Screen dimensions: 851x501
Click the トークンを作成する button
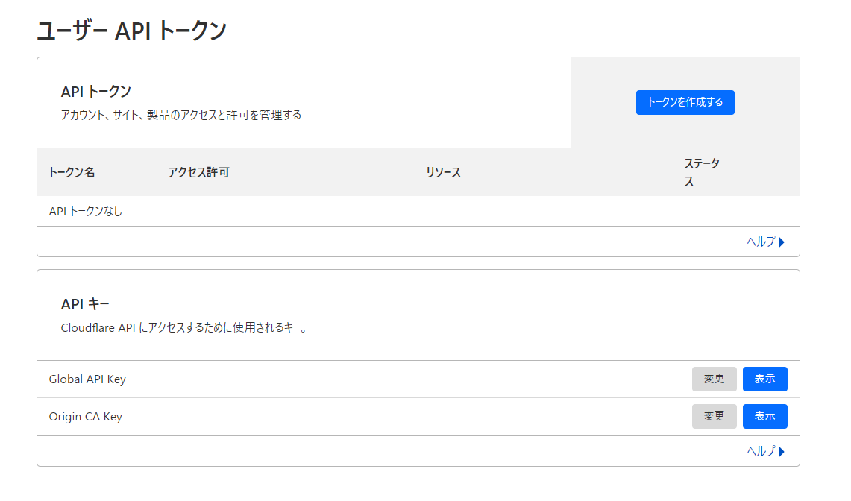coord(685,102)
